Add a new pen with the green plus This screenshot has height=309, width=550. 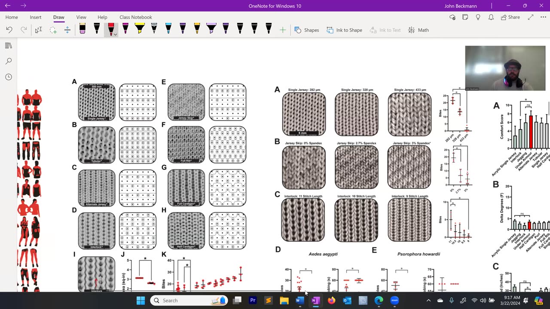tap(283, 30)
